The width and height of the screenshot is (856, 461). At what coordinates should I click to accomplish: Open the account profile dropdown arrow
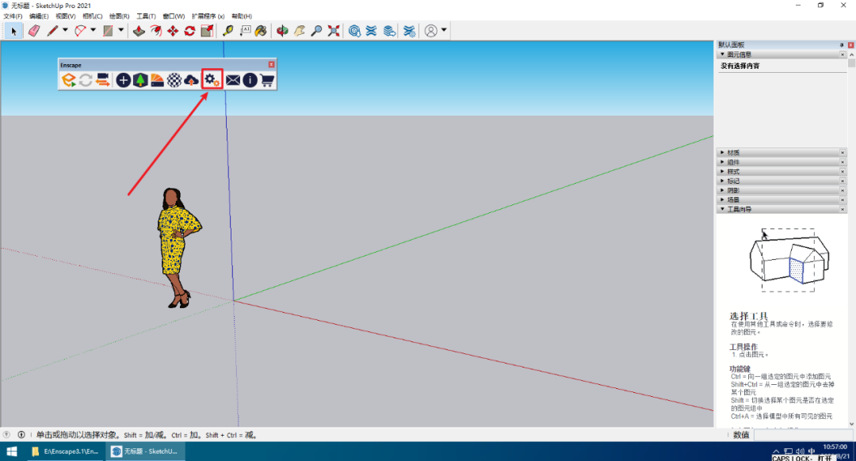click(x=444, y=31)
